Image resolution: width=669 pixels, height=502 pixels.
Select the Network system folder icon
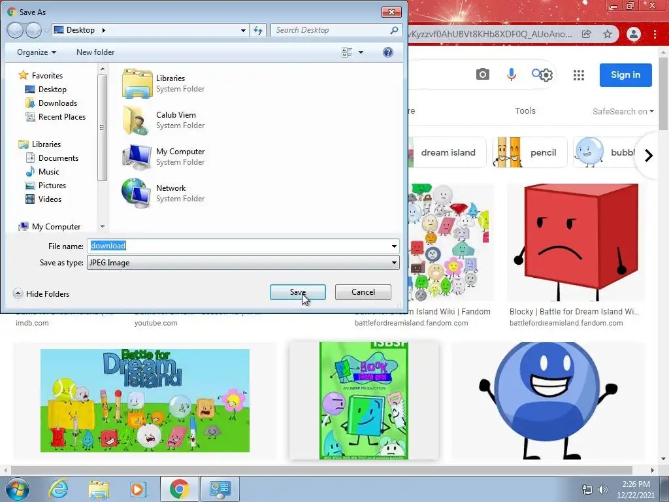(137, 193)
